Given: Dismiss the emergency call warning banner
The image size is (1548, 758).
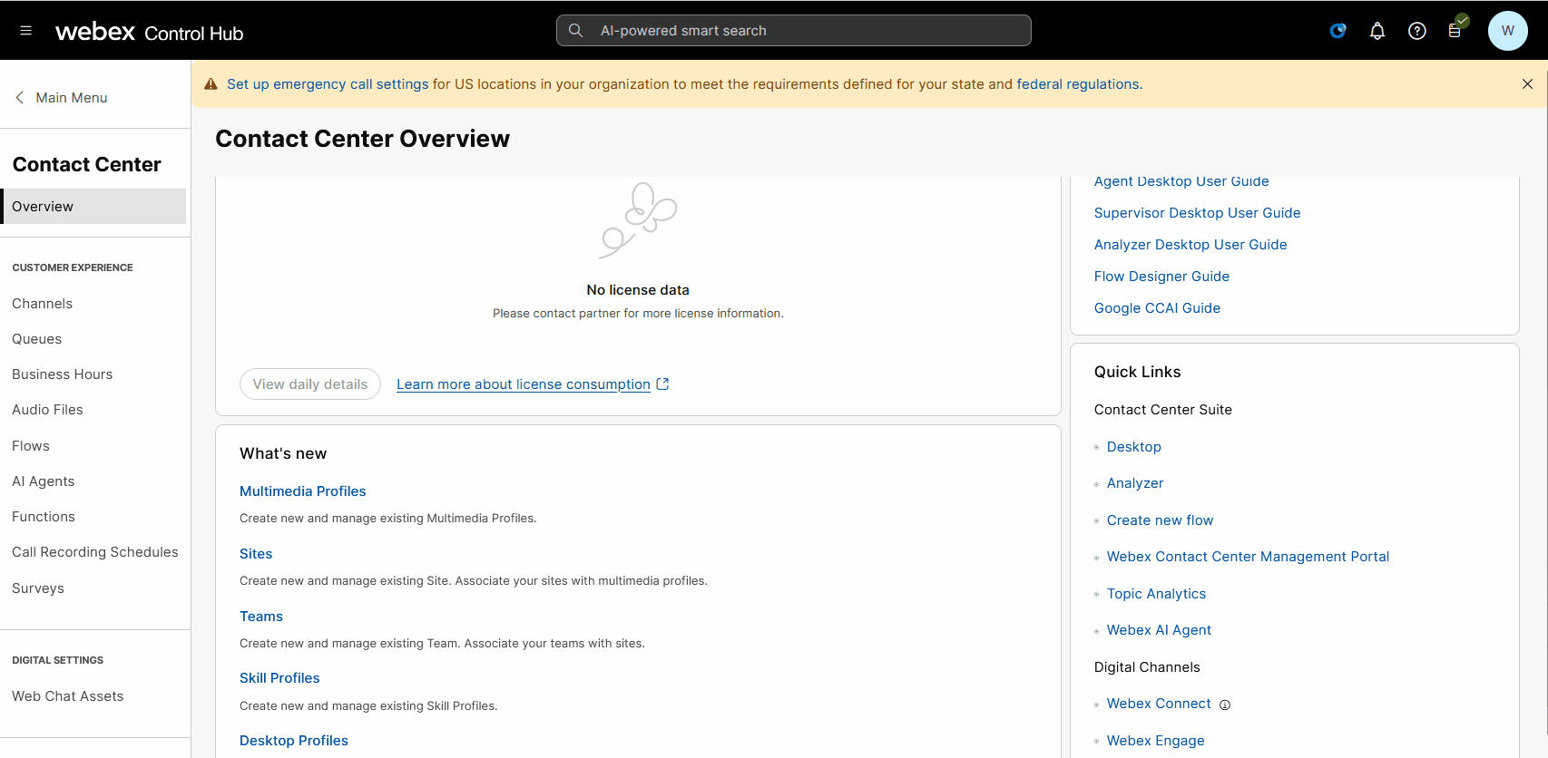Looking at the screenshot, I should coord(1527,84).
